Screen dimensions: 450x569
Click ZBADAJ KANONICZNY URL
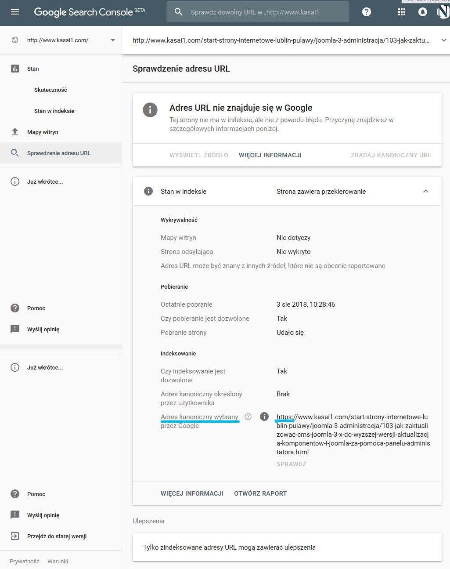click(x=391, y=155)
